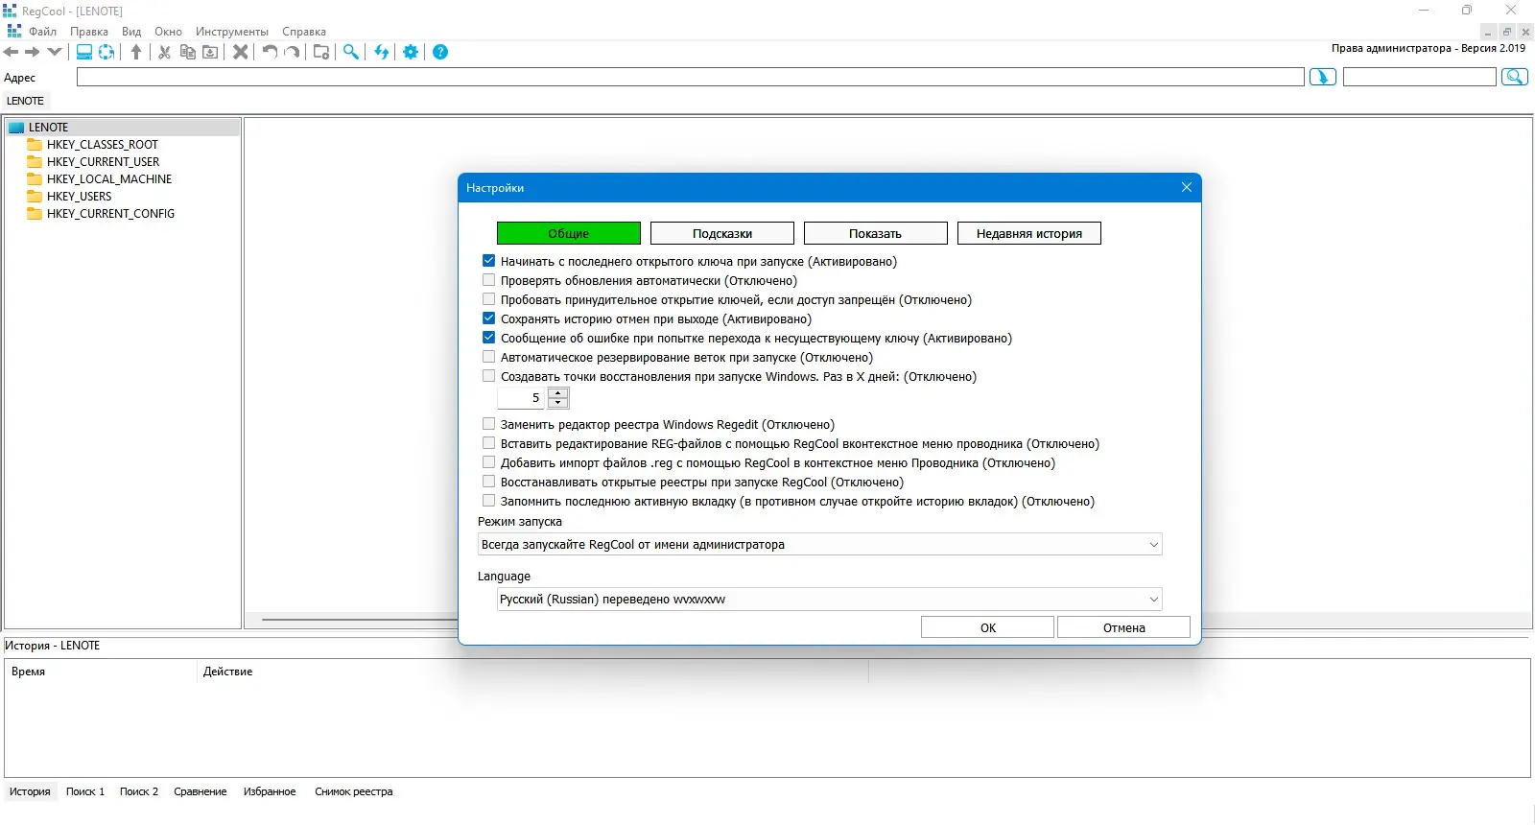Click the days number field showing 5

[521, 398]
